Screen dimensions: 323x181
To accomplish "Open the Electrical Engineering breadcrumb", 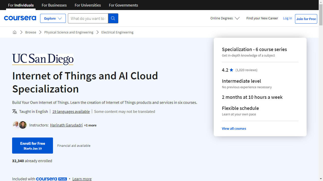I will [117, 32].
